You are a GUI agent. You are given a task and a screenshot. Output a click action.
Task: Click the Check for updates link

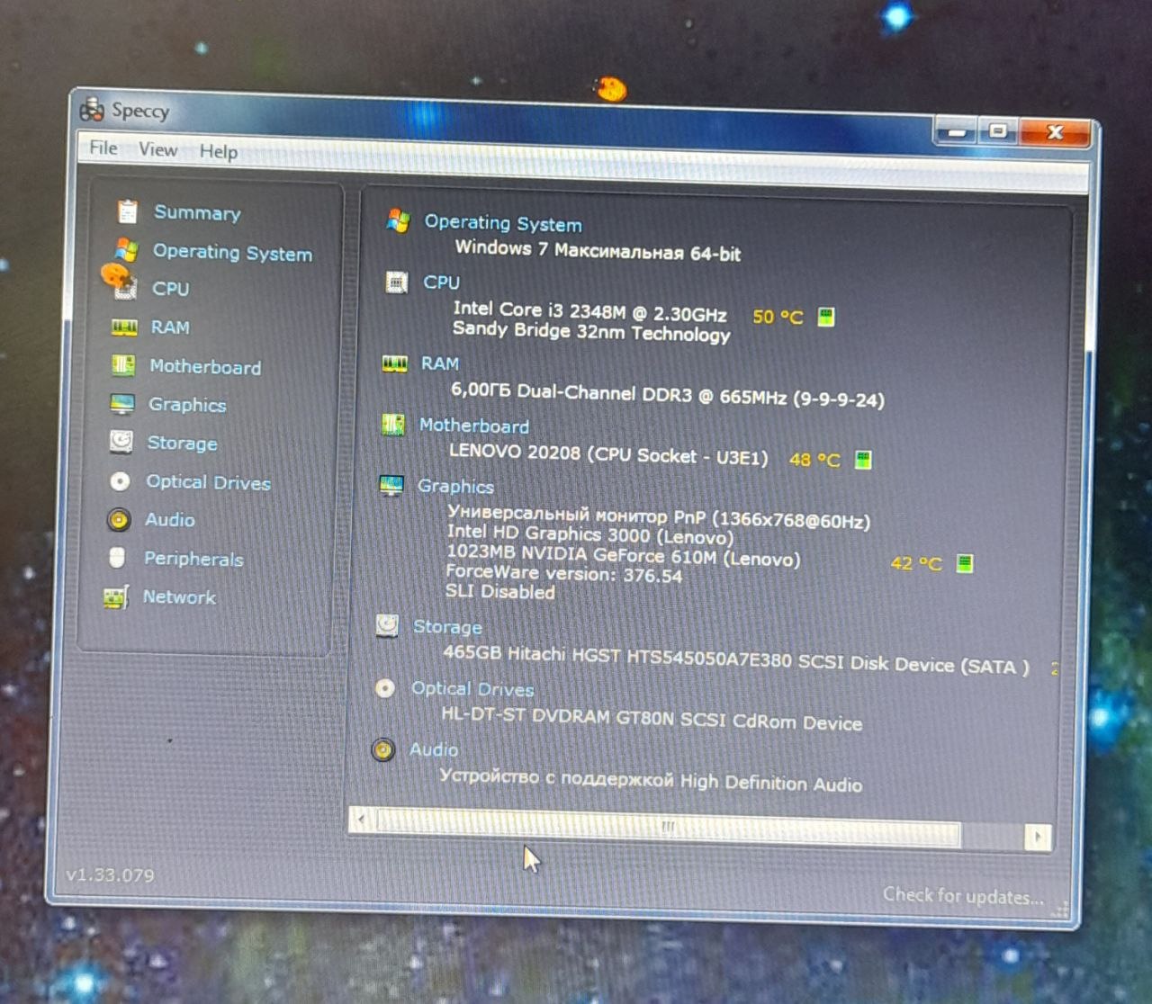(963, 896)
